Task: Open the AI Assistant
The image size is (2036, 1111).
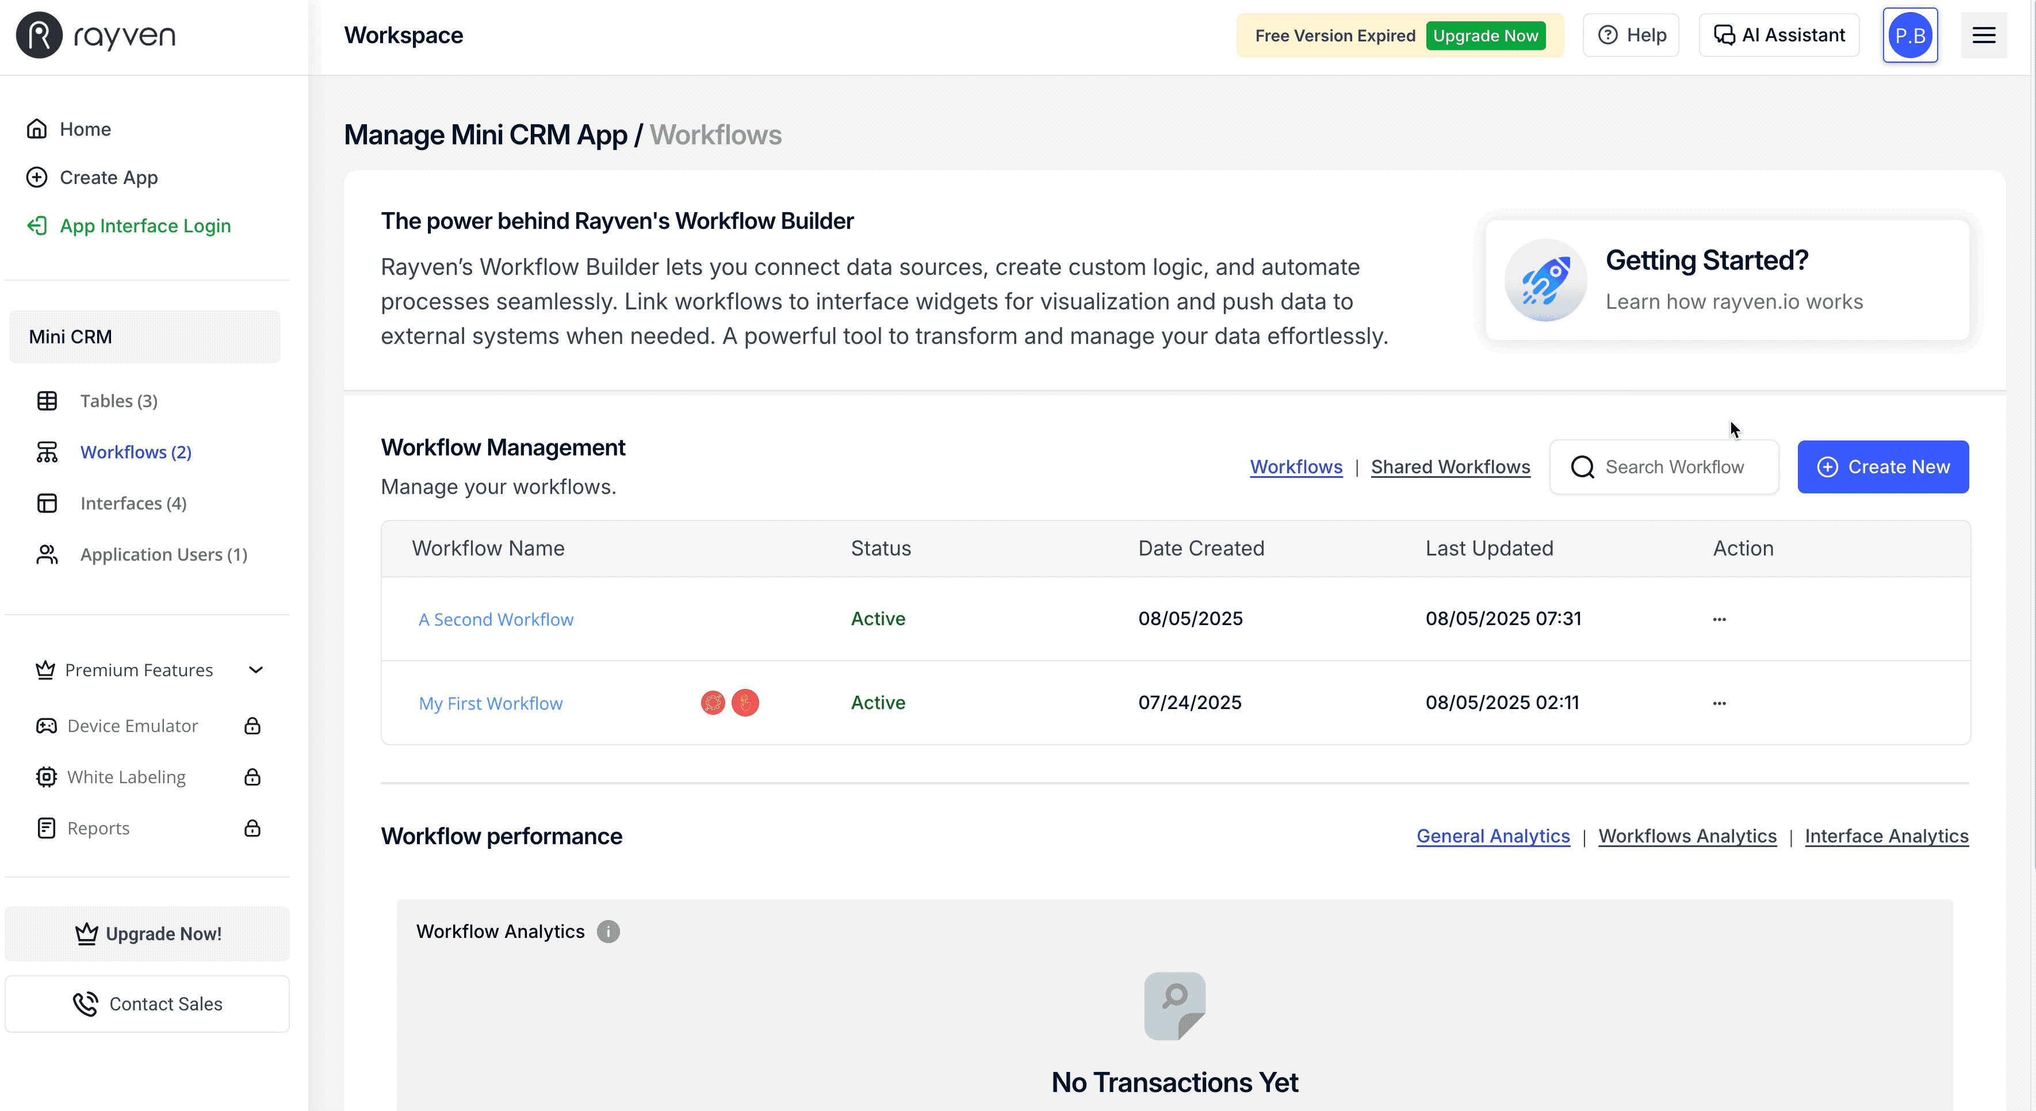Action: pos(1778,35)
